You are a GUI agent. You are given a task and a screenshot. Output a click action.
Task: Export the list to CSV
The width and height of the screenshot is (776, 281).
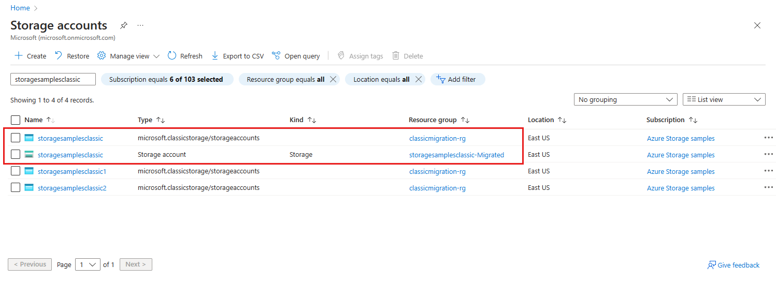[x=238, y=56]
